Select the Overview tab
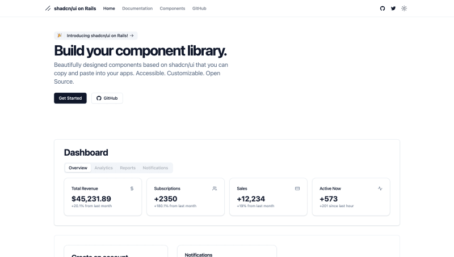Viewport: 454px width, 257px height. click(x=78, y=168)
